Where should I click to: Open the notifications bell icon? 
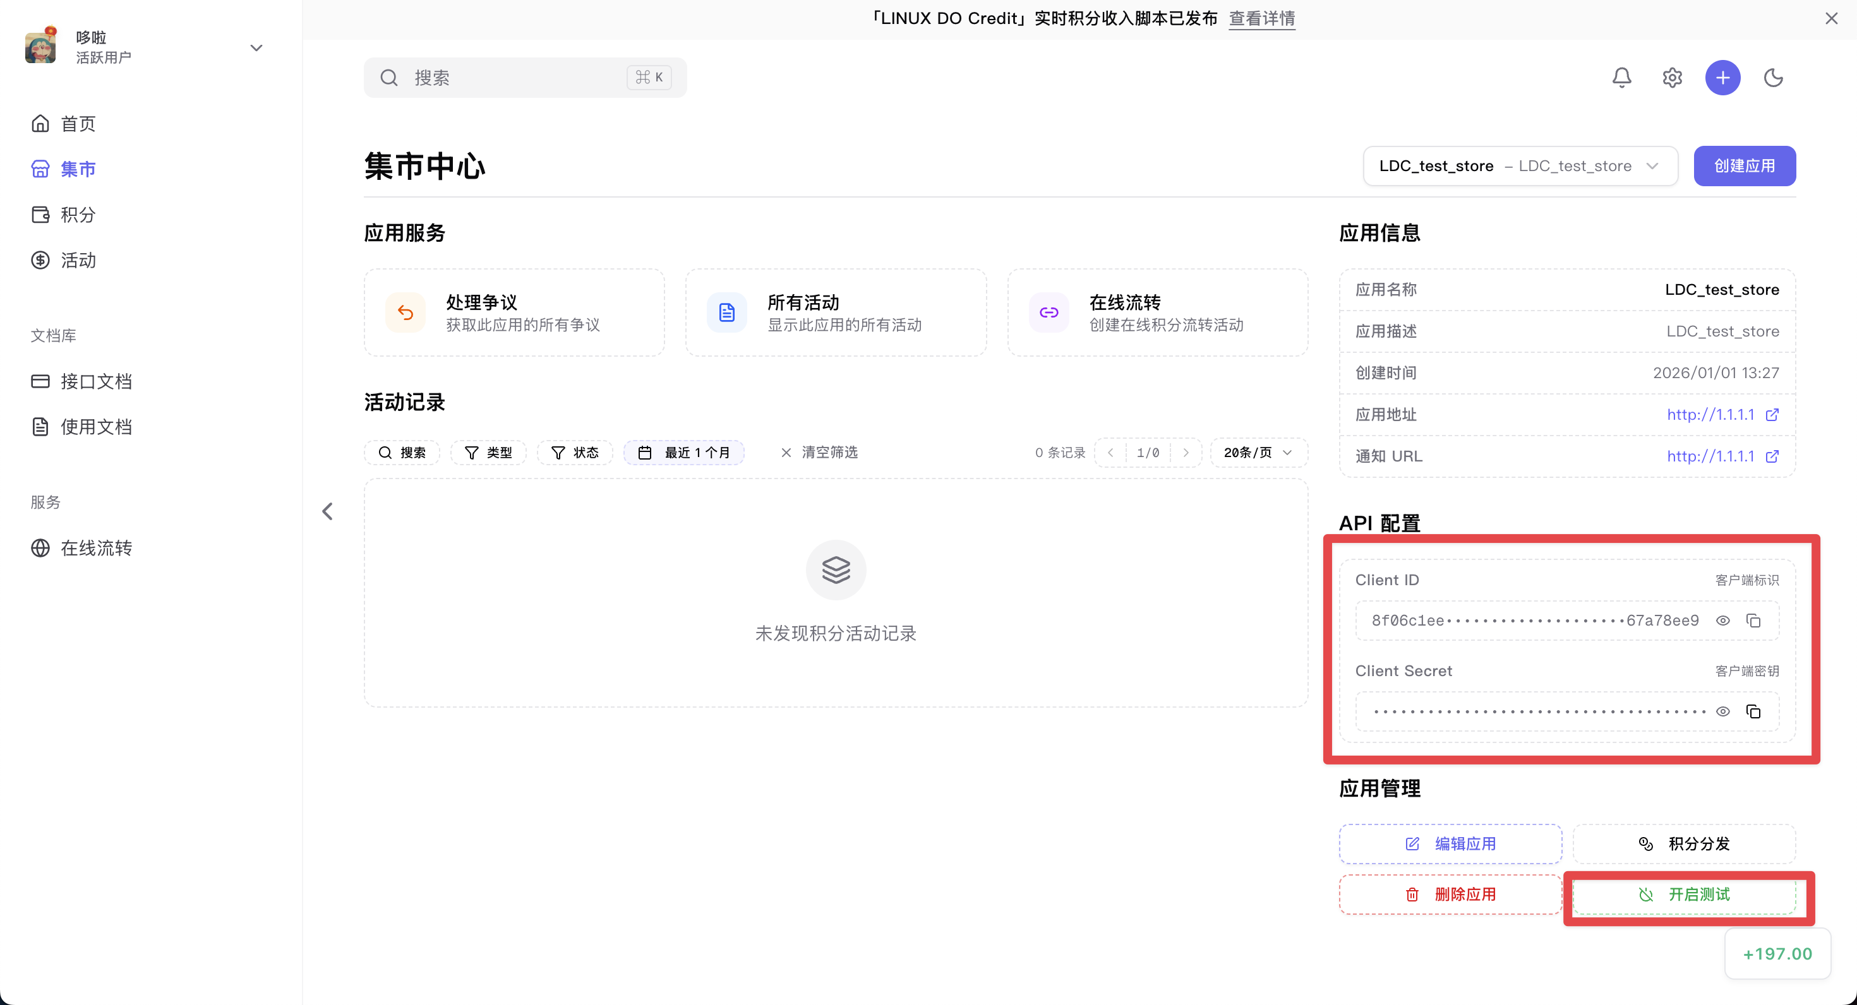(x=1621, y=78)
